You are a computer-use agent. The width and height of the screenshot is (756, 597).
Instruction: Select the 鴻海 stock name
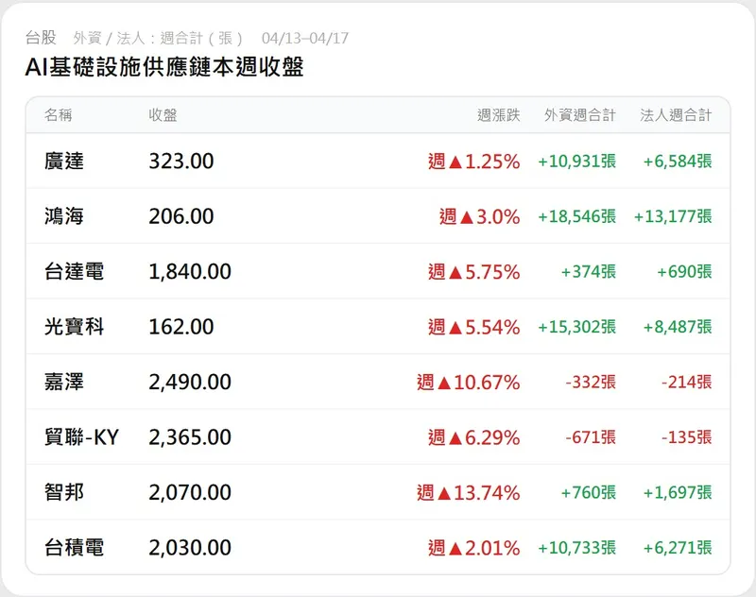point(64,216)
